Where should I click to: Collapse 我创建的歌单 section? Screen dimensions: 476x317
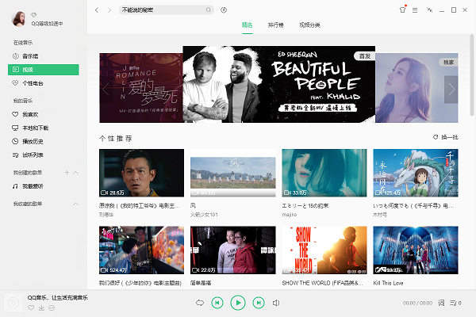pos(76,172)
